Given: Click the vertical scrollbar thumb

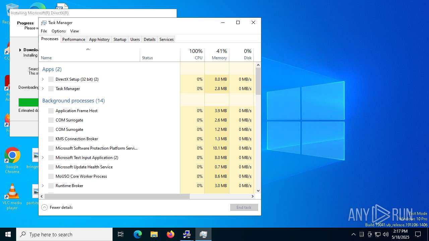Looking at the screenshot, I should click(x=258, y=81).
